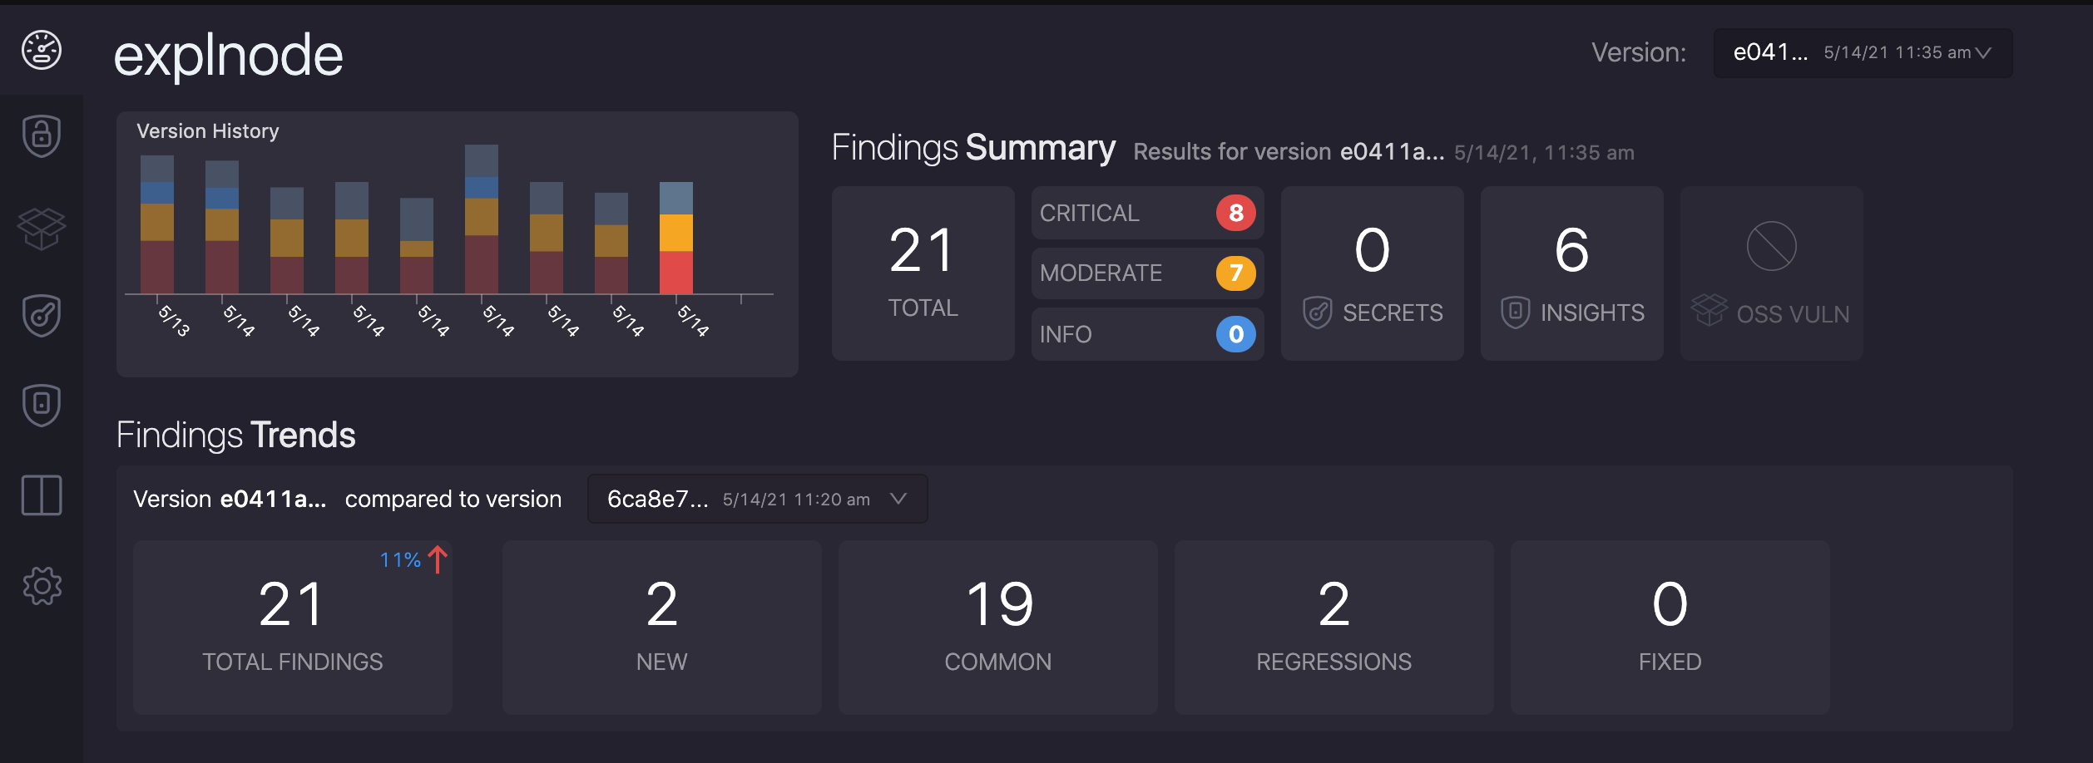This screenshot has height=763, width=2093.
Task: Click the chevron of the top version selector
Action: 1983,53
